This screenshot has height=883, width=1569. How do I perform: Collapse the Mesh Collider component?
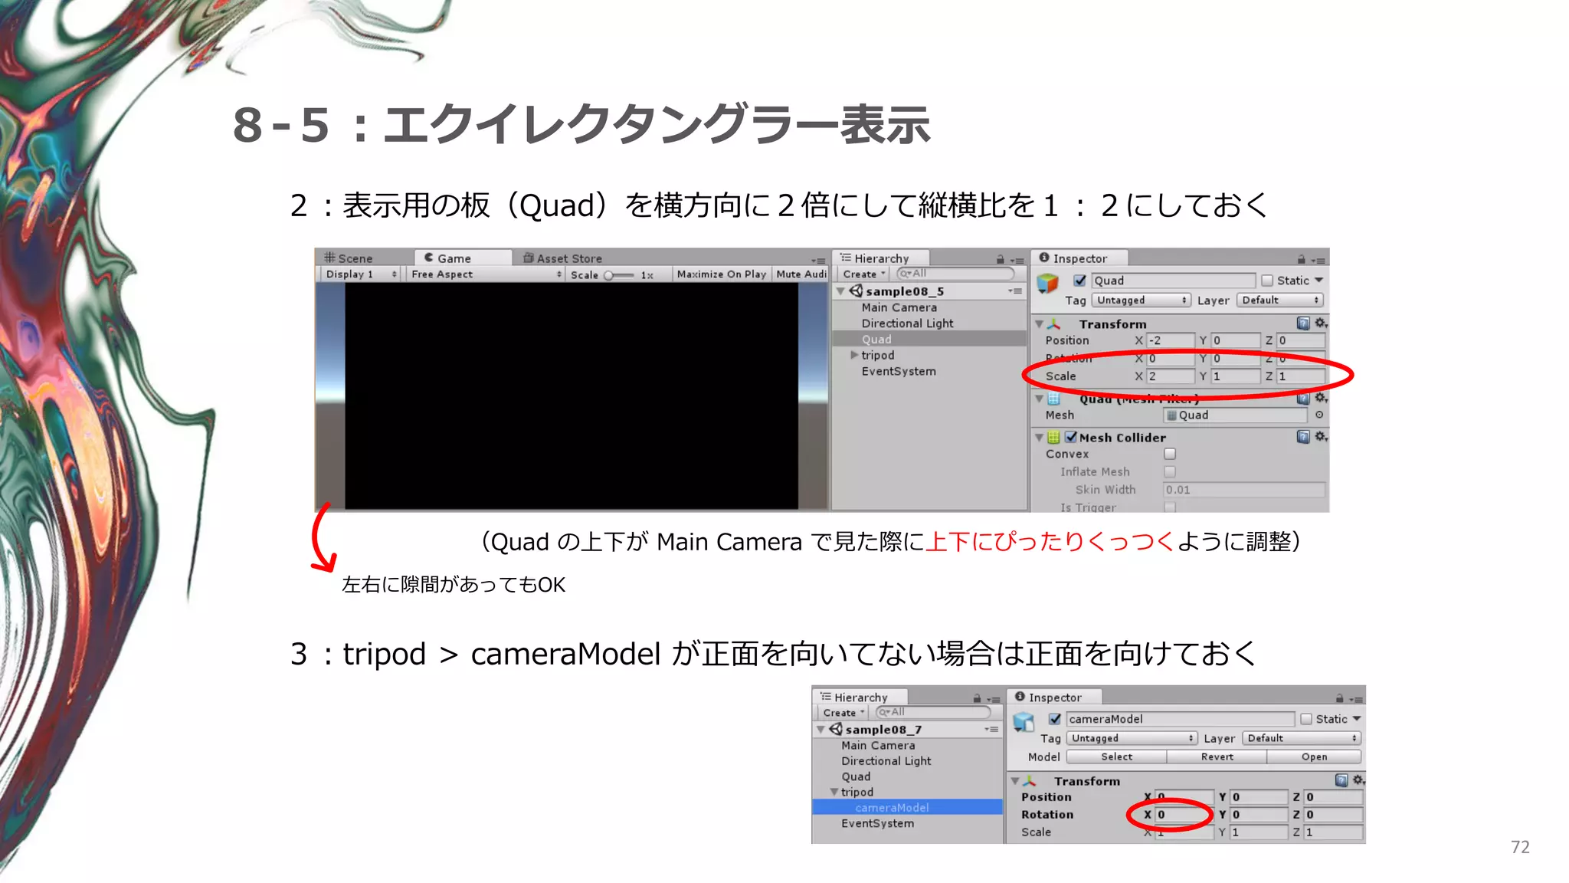coord(1040,438)
